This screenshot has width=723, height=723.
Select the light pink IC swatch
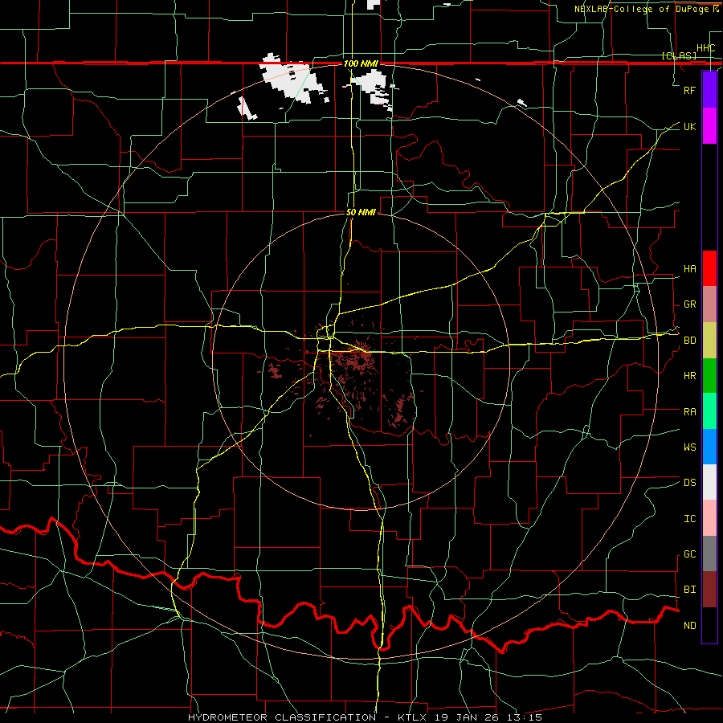tap(709, 518)
